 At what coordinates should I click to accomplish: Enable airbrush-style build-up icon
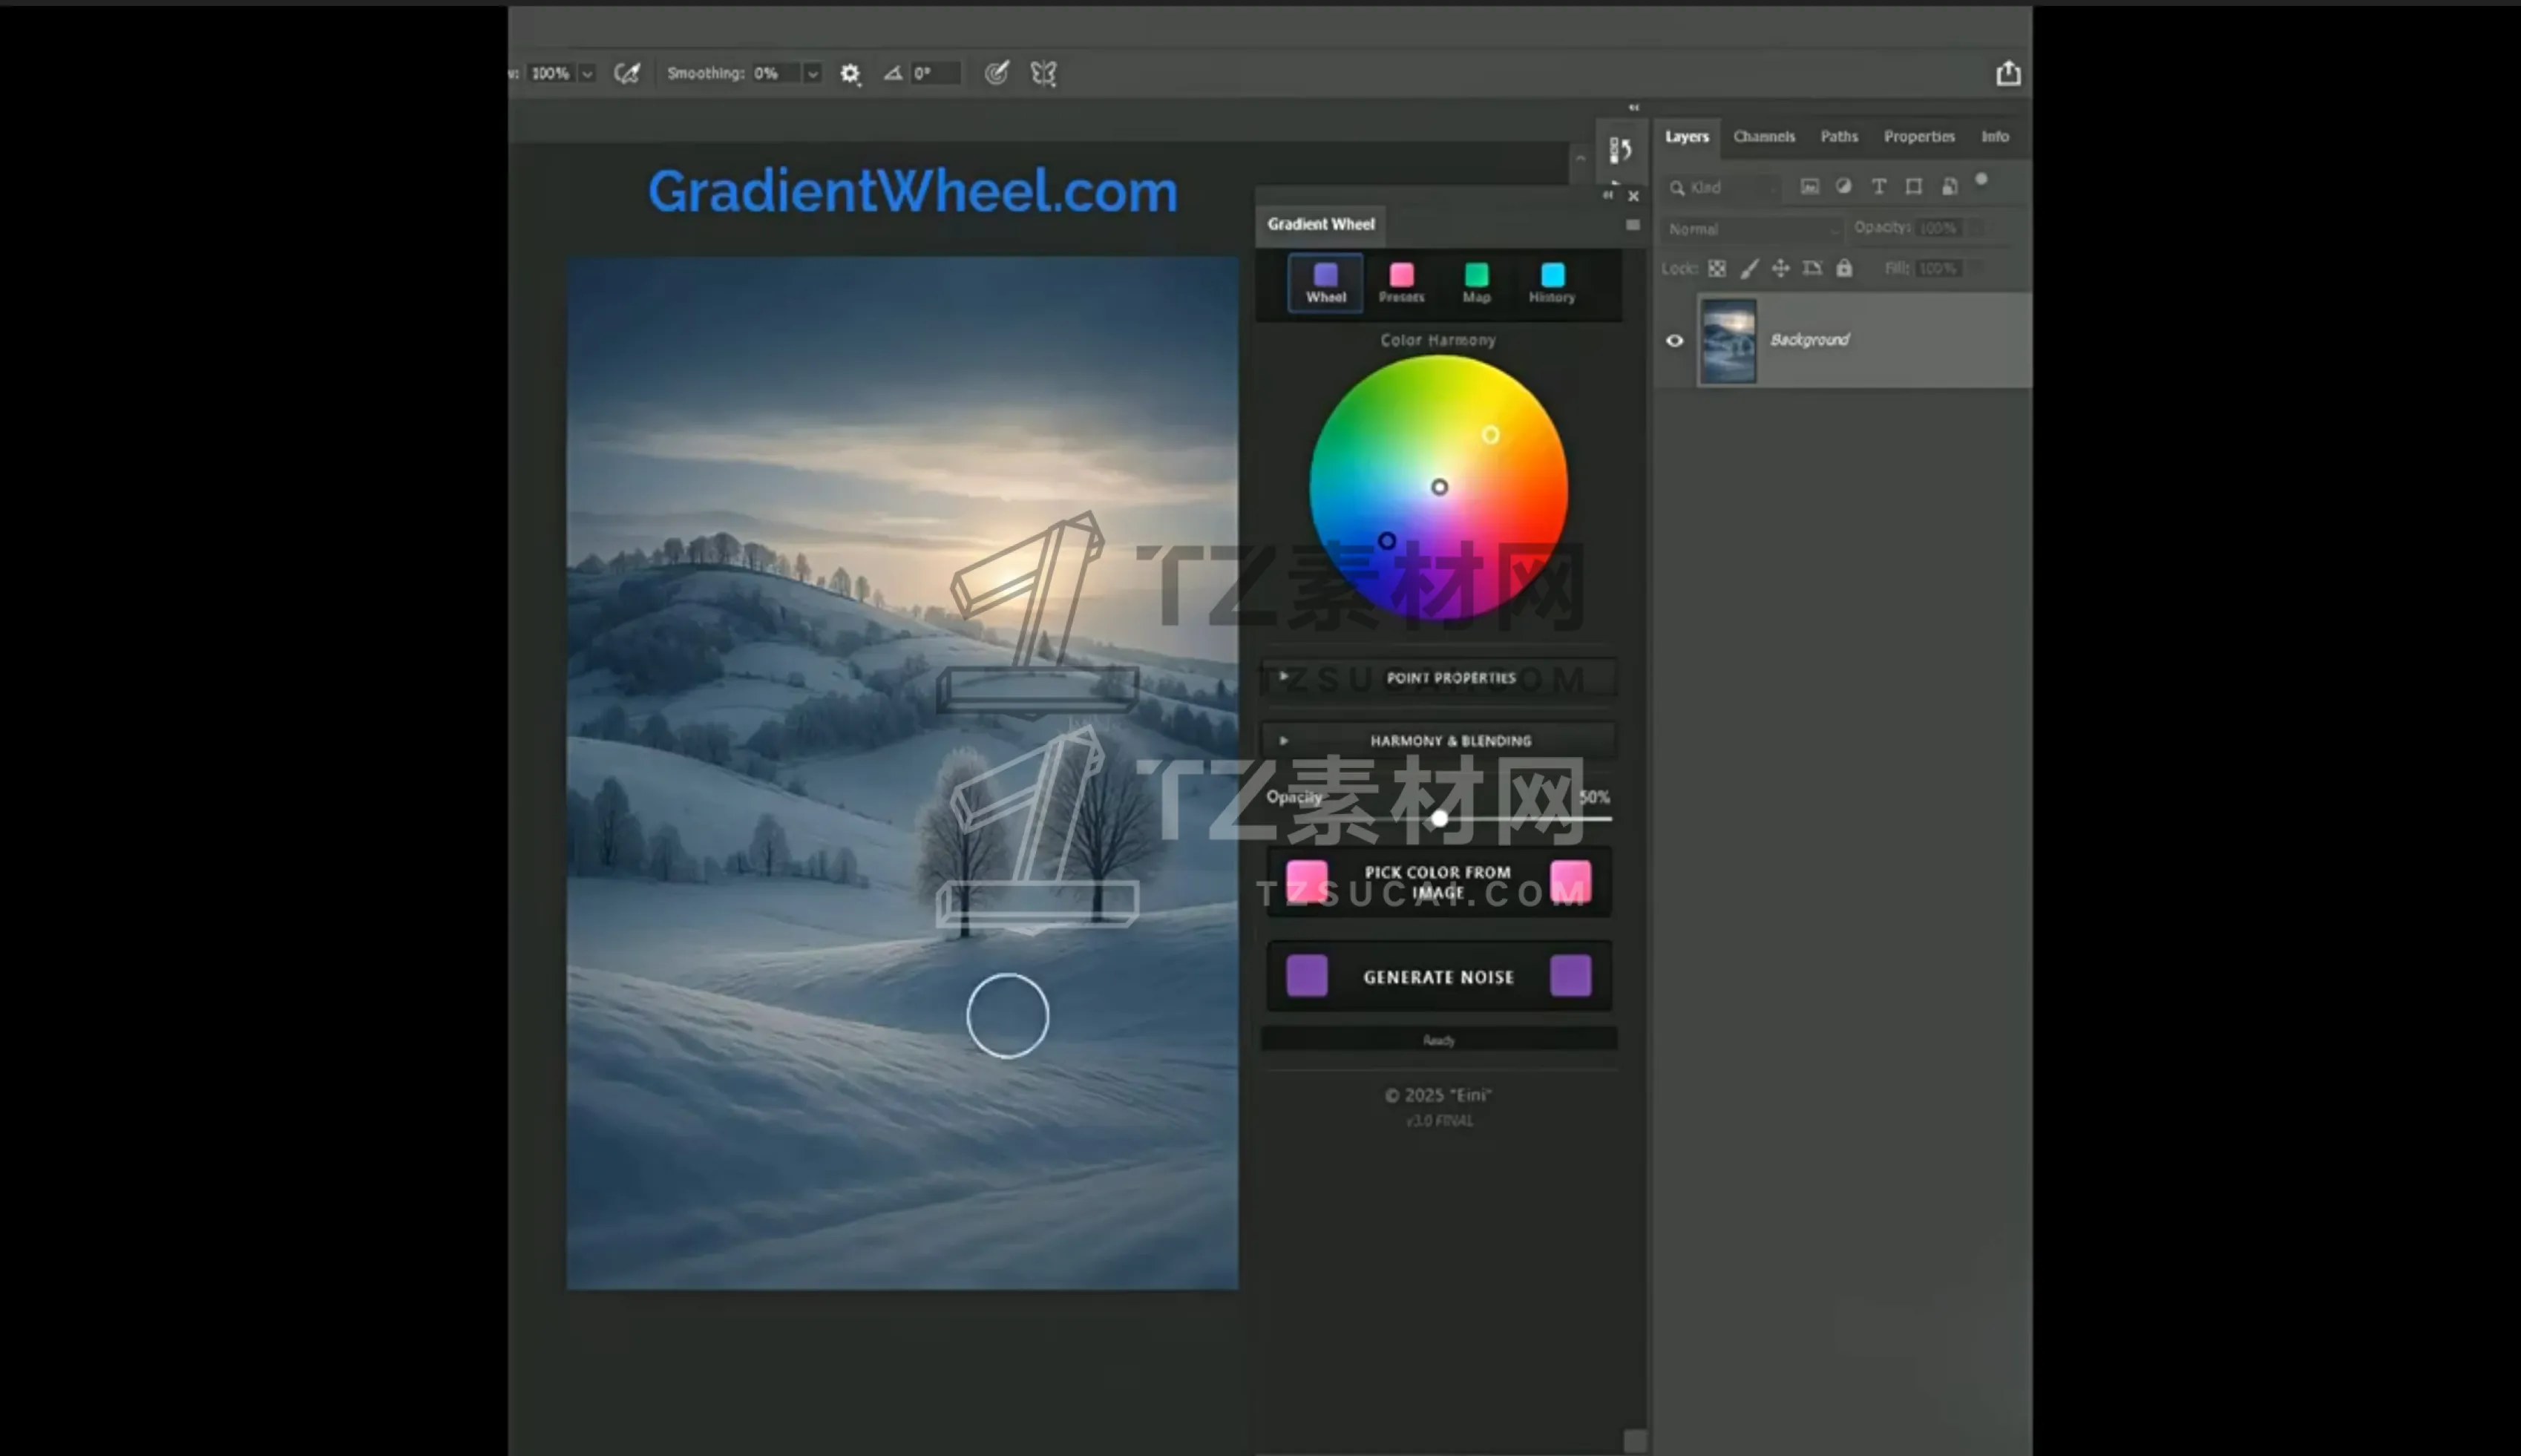coord(627,73)
